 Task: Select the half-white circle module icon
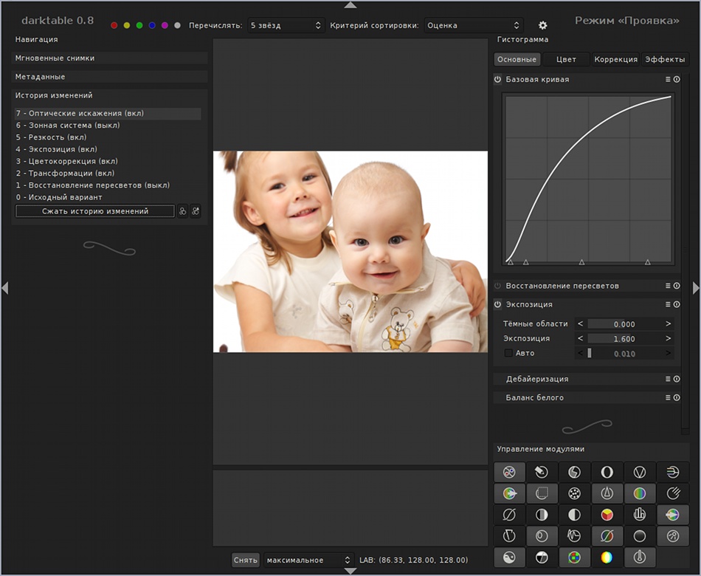coord(574,515)
